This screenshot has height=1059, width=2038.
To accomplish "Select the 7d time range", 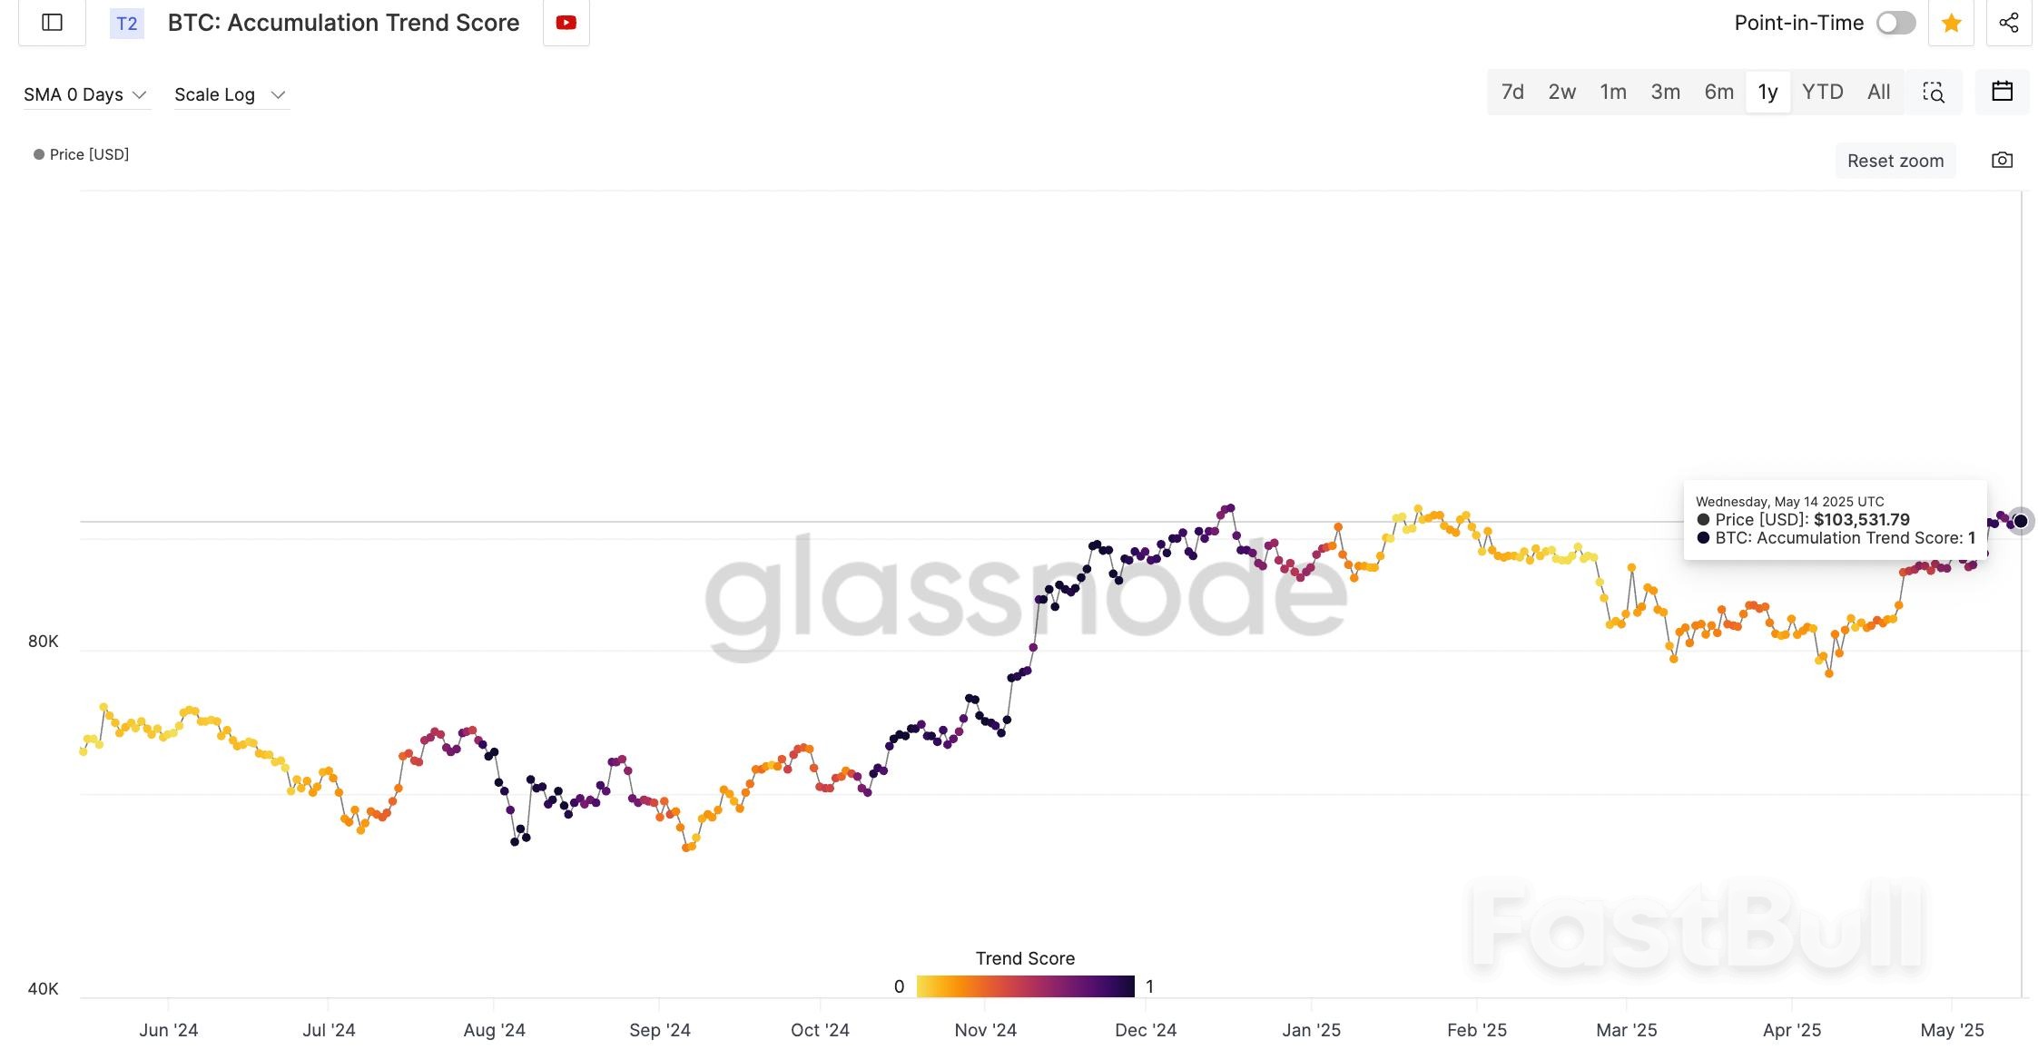I will [x=1512, y=92].
